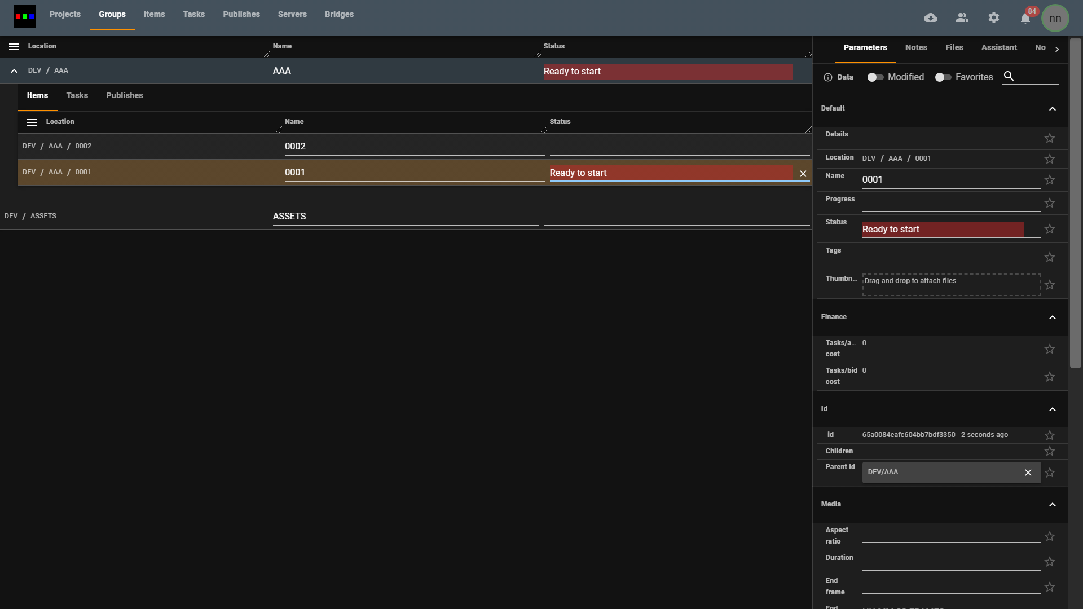
Task: Open settings gear icon
Action: [994, 18]
